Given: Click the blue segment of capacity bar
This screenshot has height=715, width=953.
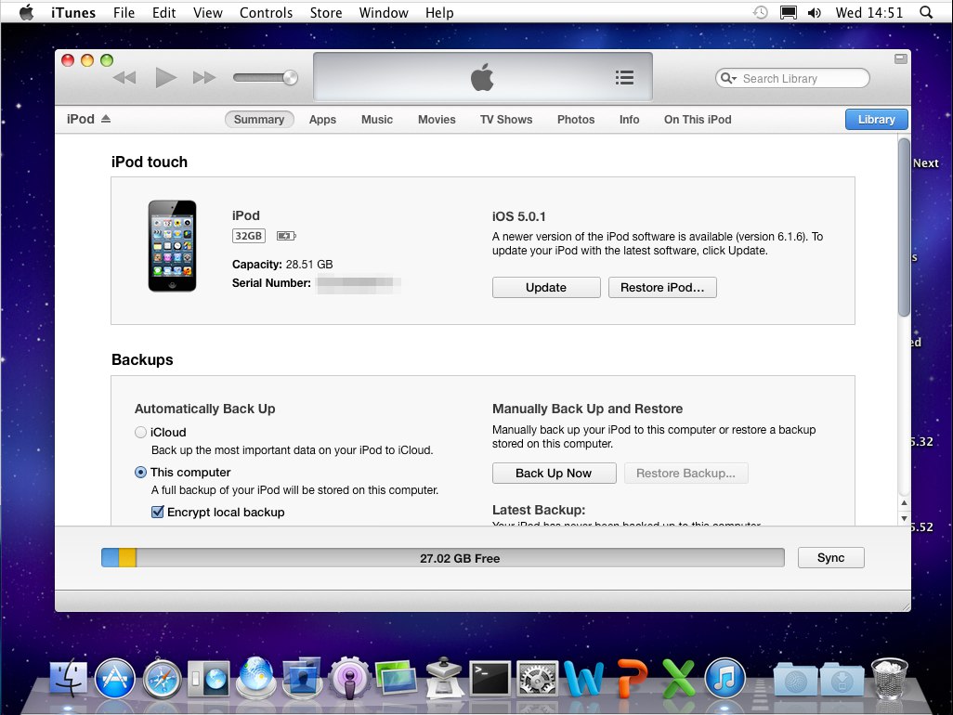Looking at the screenshot, I should (x=110, y=558).
